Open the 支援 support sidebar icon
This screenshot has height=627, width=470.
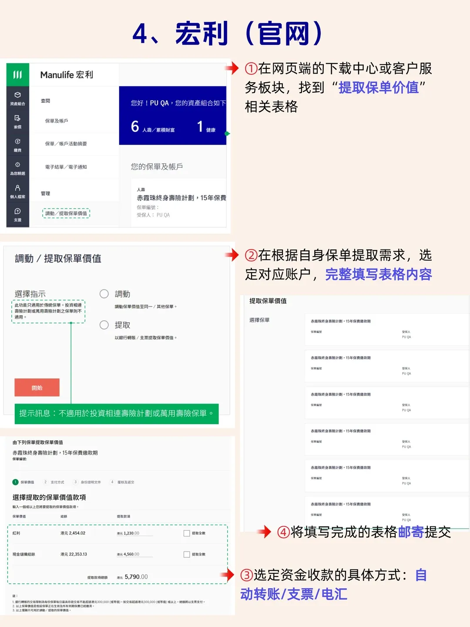pos(17,215)
